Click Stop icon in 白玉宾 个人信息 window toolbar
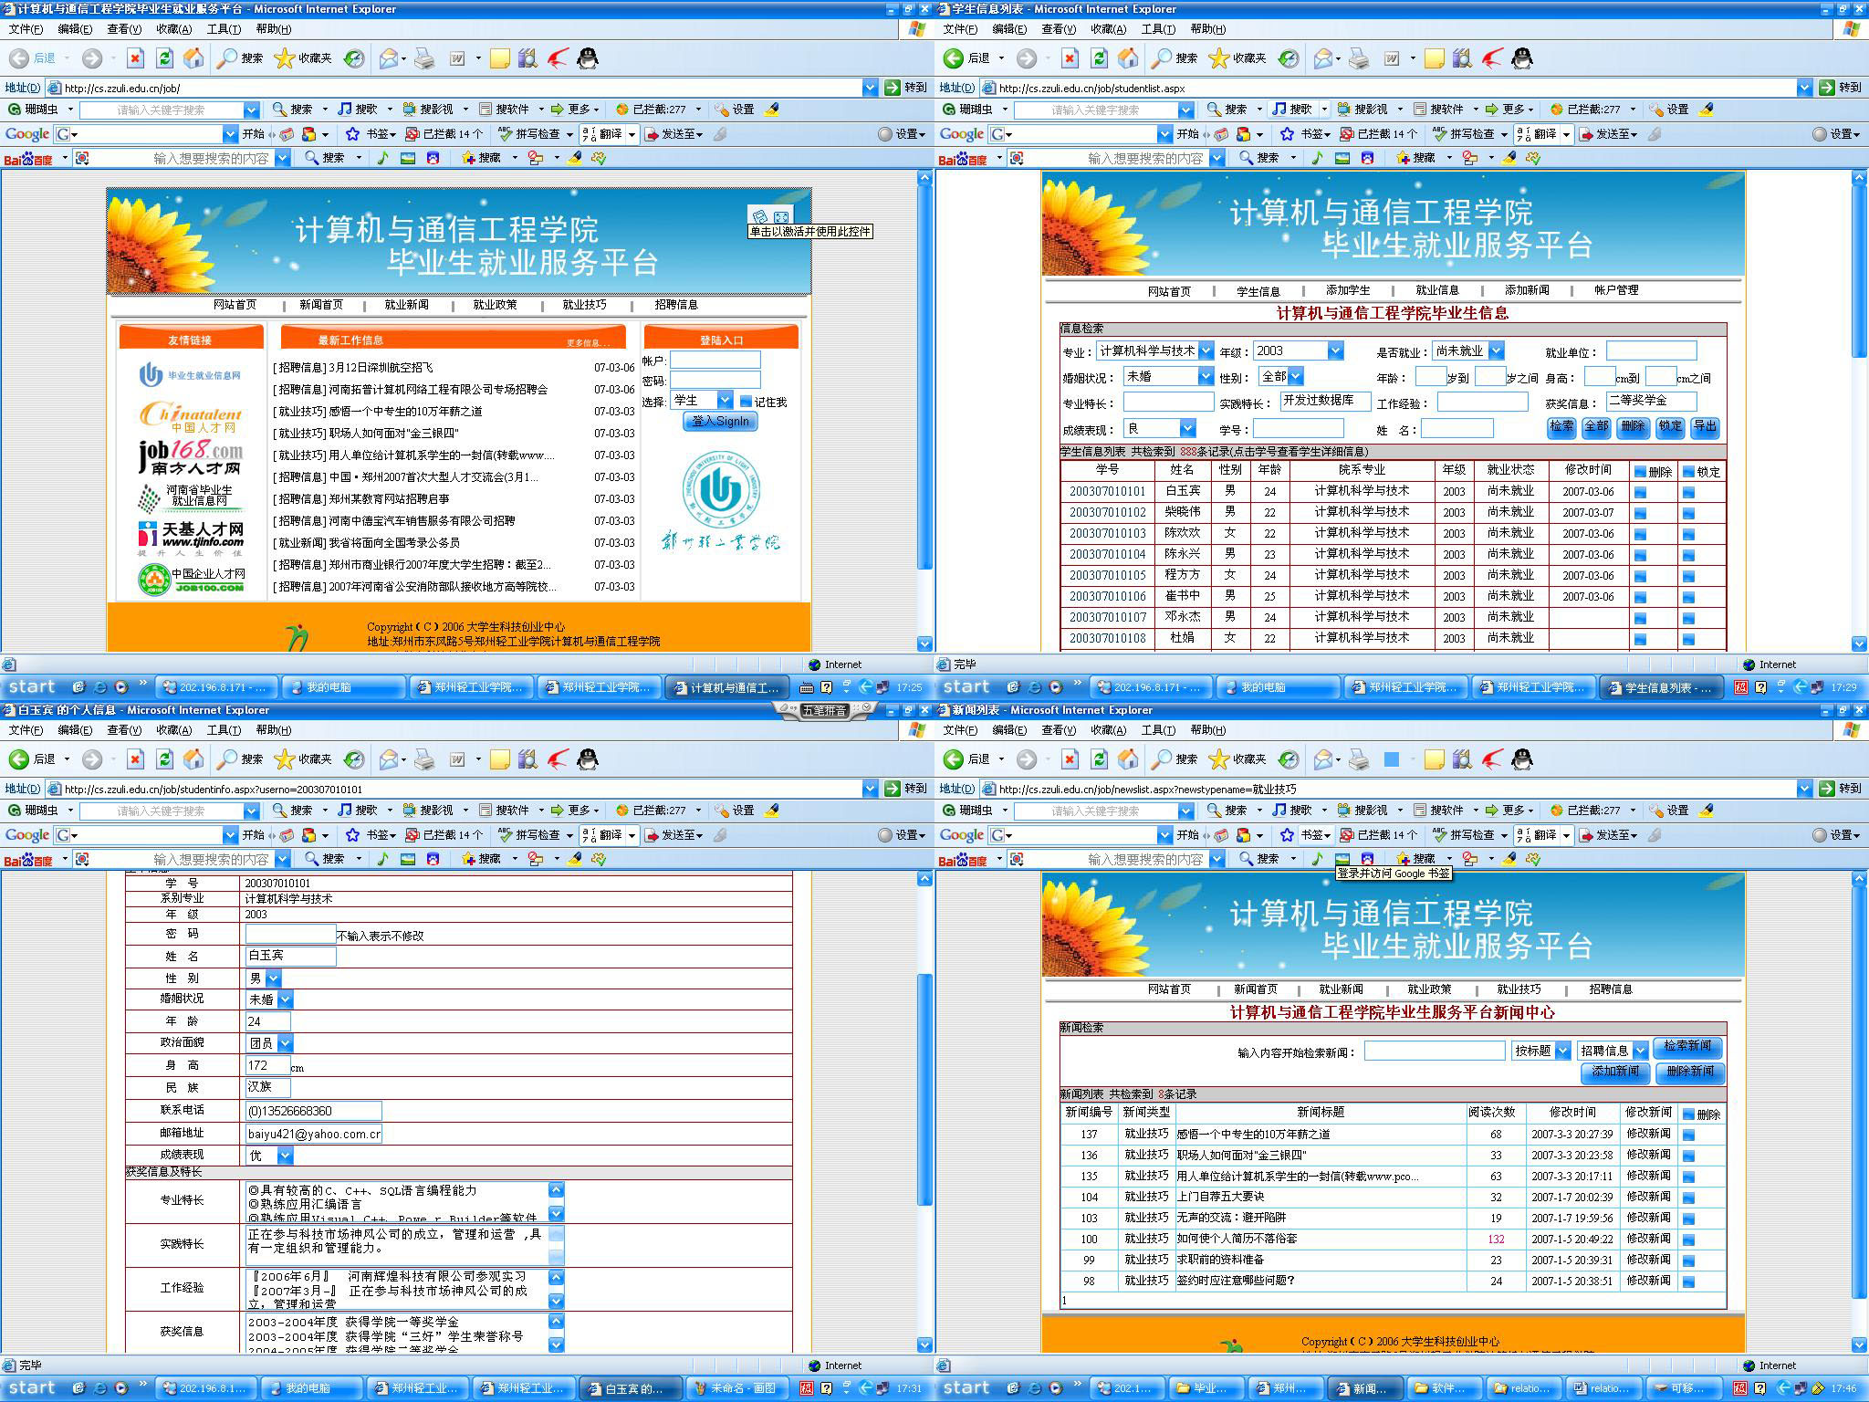Screen dimensions: 1869x1402 (x=135, y=759)
